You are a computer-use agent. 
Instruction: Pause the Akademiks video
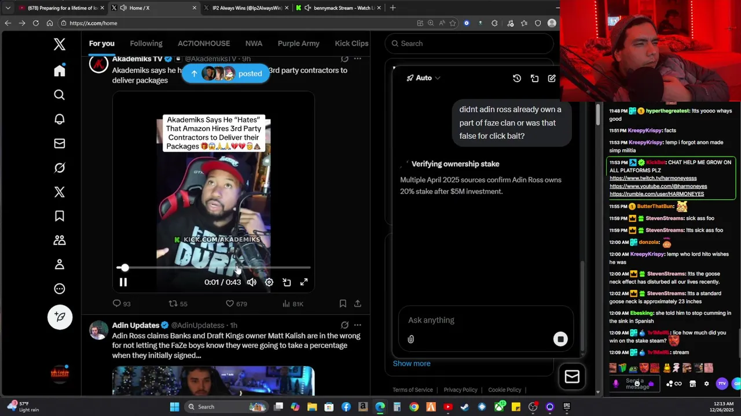(123, 282)
